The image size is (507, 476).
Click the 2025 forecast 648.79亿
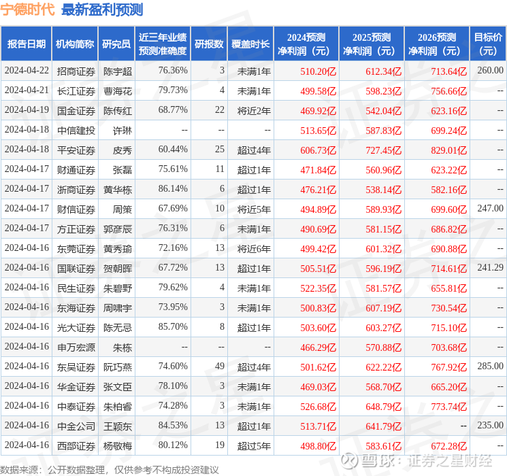384,407
